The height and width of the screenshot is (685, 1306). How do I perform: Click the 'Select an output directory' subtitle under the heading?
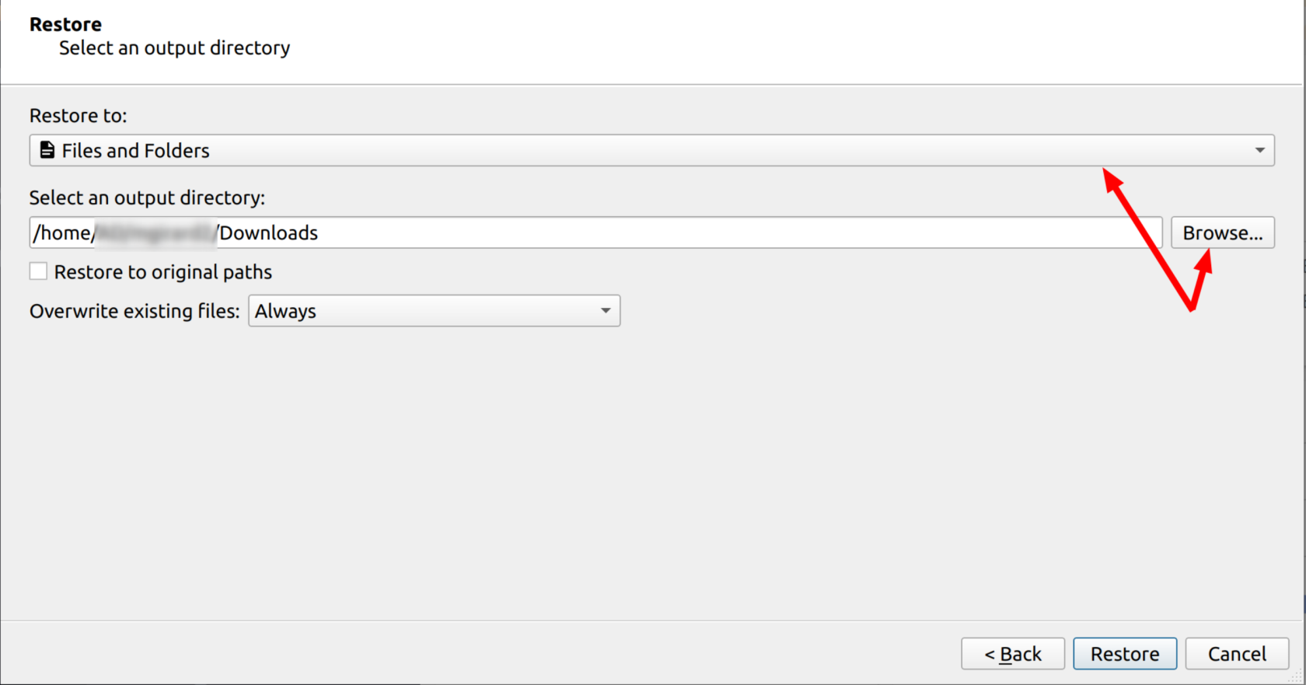(174, 48)
